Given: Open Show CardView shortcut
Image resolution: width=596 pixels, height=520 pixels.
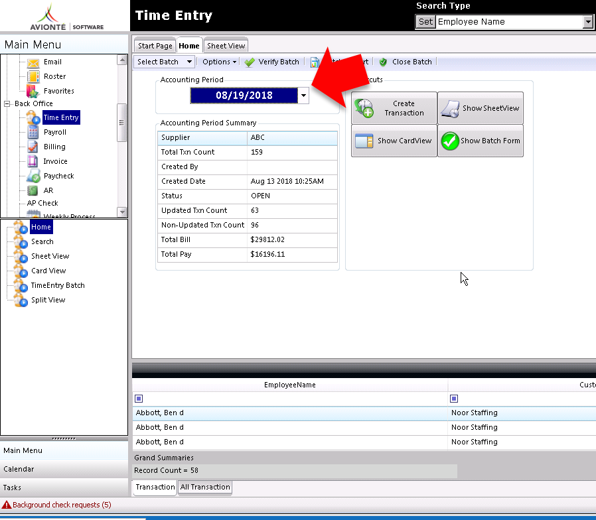Looking at the screenshot, I should pos(394,141).
